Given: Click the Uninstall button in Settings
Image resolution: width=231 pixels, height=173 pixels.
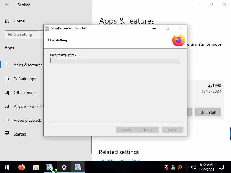Looking at the screenshot, I should (208, 112).
